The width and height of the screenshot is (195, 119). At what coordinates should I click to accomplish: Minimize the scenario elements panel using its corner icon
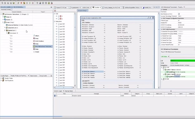[x=51, y=7]
